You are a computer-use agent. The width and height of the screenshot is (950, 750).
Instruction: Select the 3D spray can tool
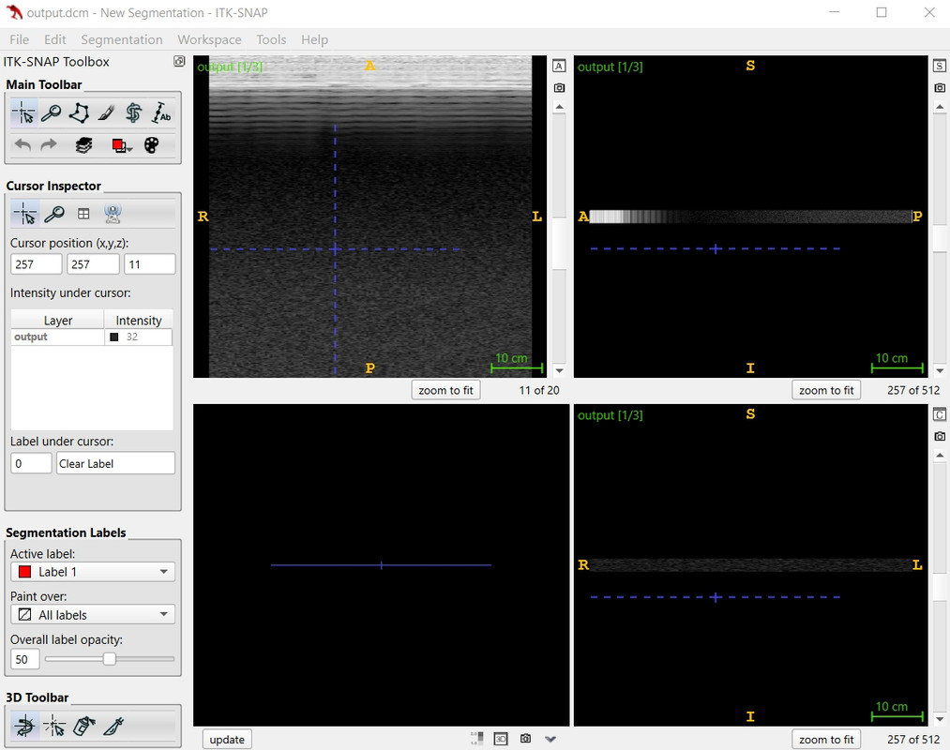pyautogui.click(x=83, y=726)
